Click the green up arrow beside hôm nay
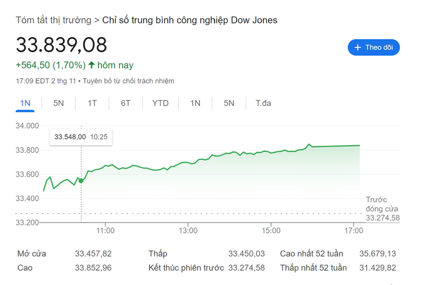This screenshot has width=427, height=285. click(91, 65)
